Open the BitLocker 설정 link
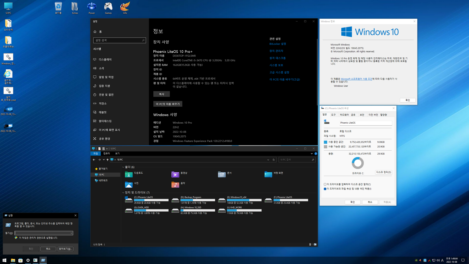This screenshot has width=469, height=264. point(278,44)
